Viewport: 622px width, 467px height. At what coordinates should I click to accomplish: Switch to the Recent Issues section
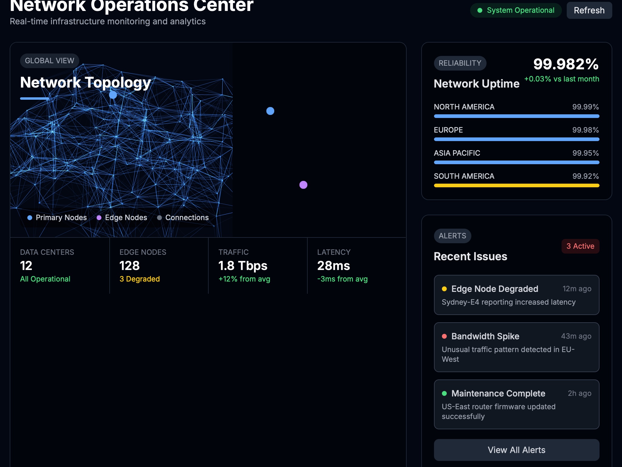click(470, 256)
